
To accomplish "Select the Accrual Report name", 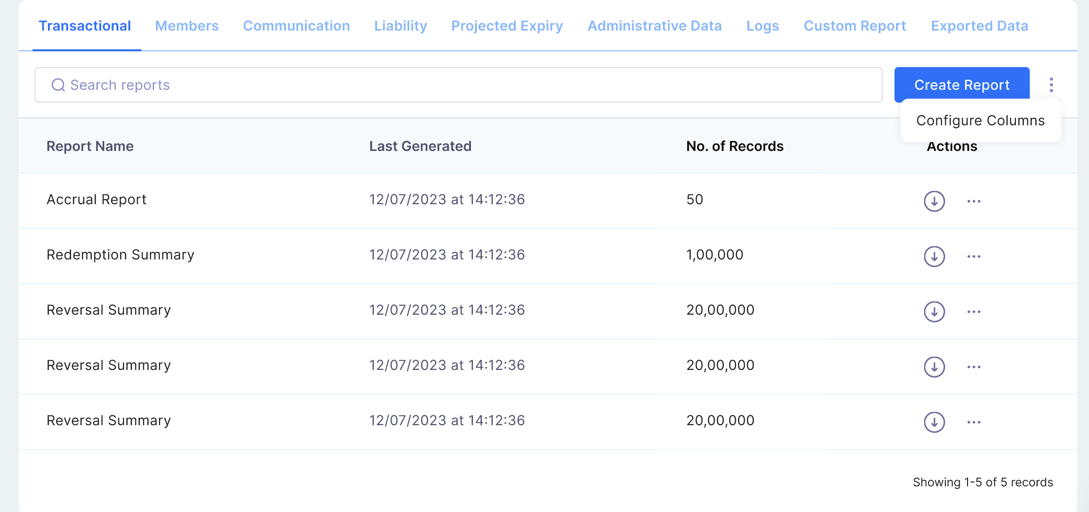I will [96, 199].
